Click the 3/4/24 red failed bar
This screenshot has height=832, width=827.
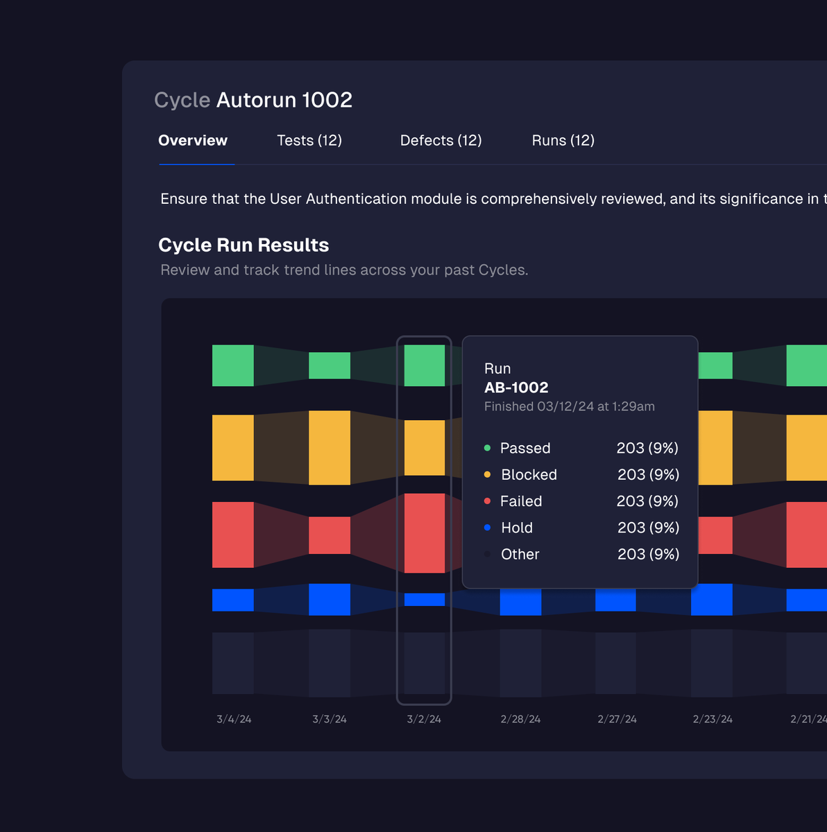tap(233, 535)
